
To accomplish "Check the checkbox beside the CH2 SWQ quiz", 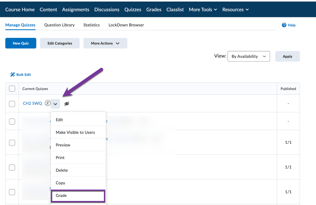I will (x=12, y=104).
